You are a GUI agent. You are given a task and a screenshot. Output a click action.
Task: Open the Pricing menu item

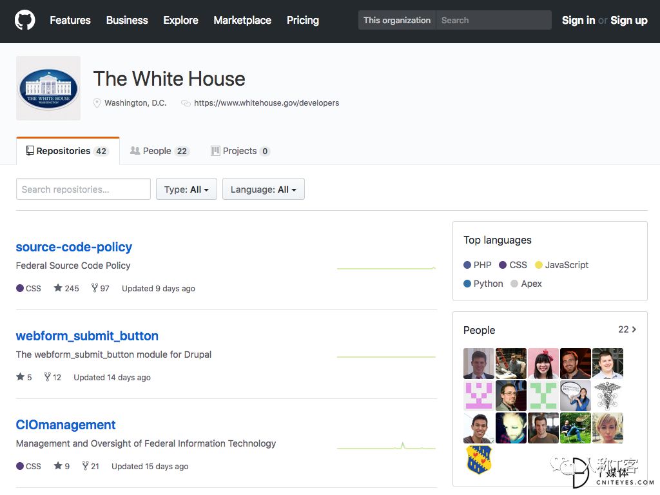coord(303,20)
